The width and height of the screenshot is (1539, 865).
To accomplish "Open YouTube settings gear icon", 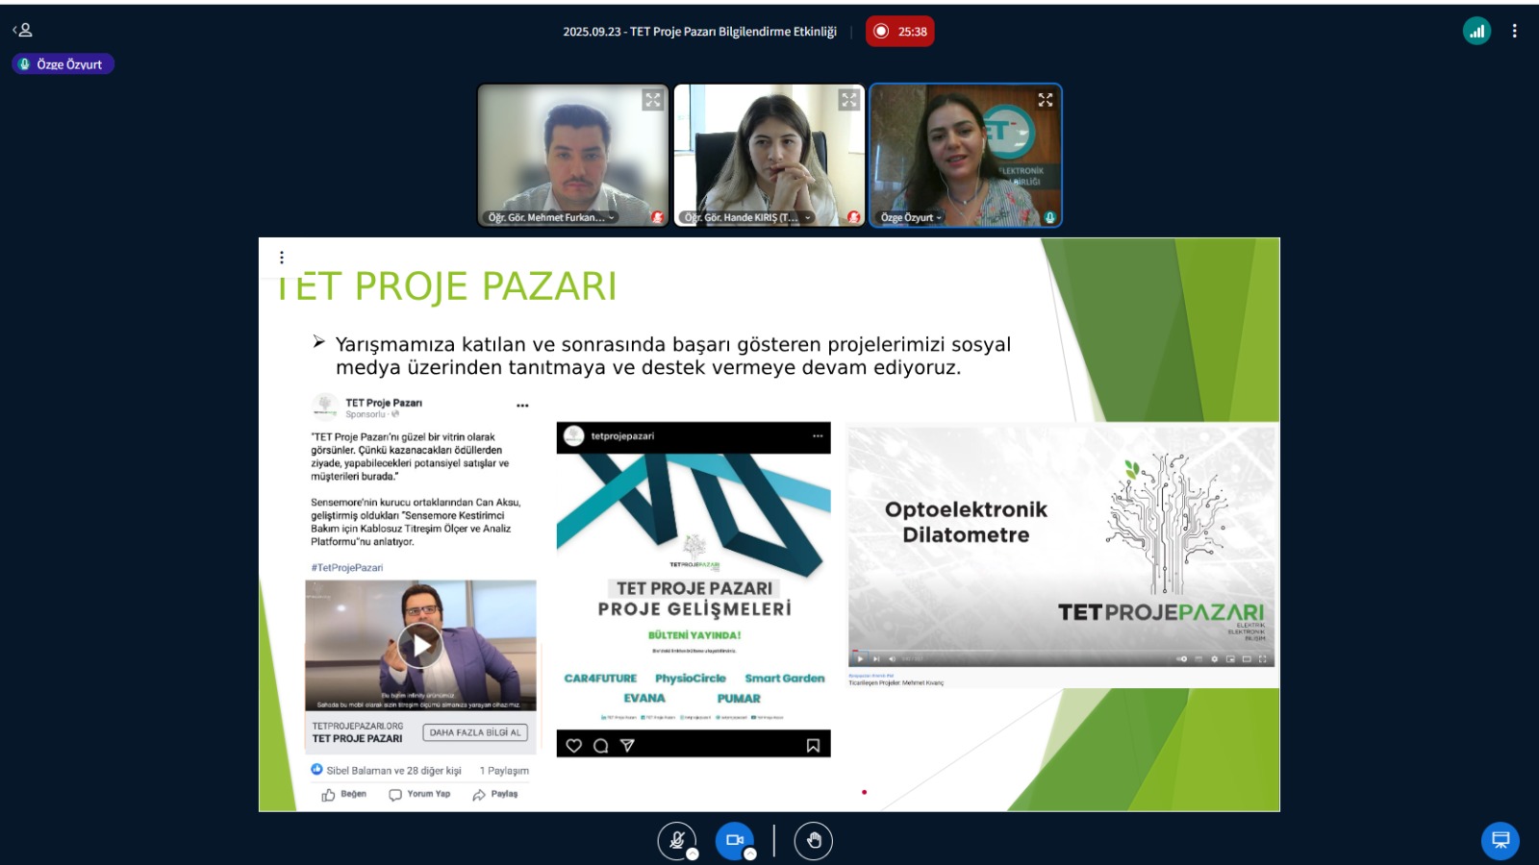I will 1214,659.
